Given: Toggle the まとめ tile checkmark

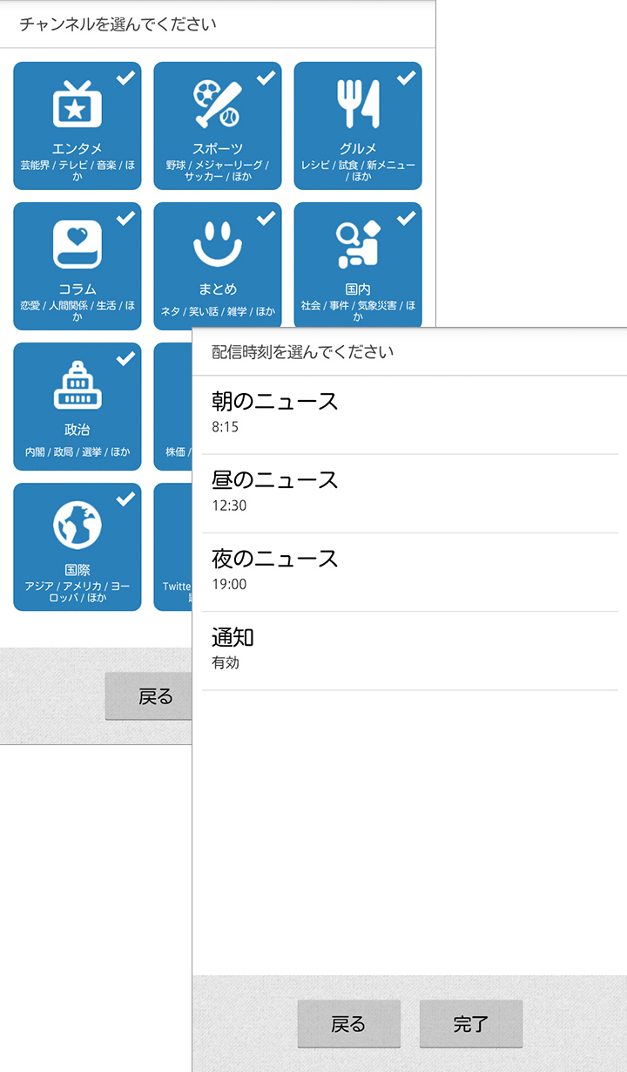Looking at the screenshot, I should click(266, 219).
